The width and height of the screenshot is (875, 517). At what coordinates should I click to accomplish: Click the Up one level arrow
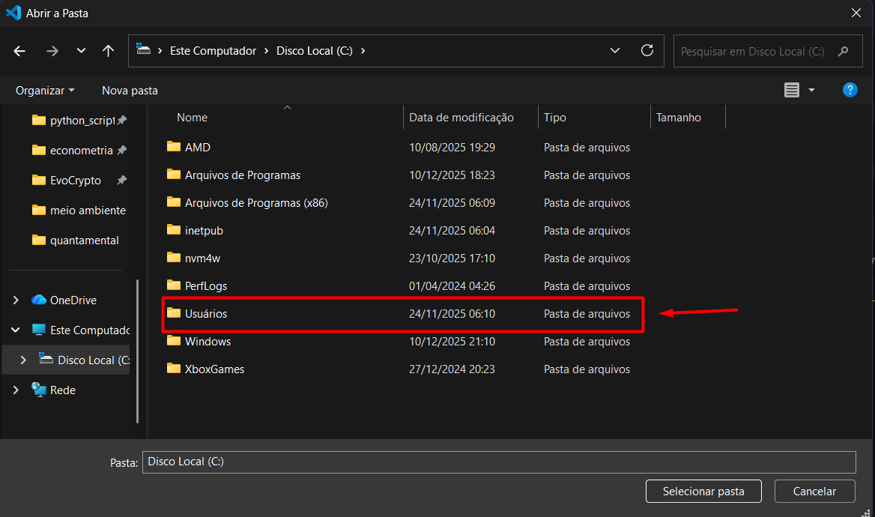pos(108,51)
